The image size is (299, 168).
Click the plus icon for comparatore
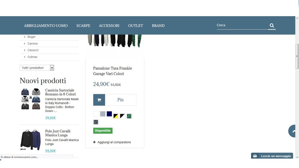(94, 142)
